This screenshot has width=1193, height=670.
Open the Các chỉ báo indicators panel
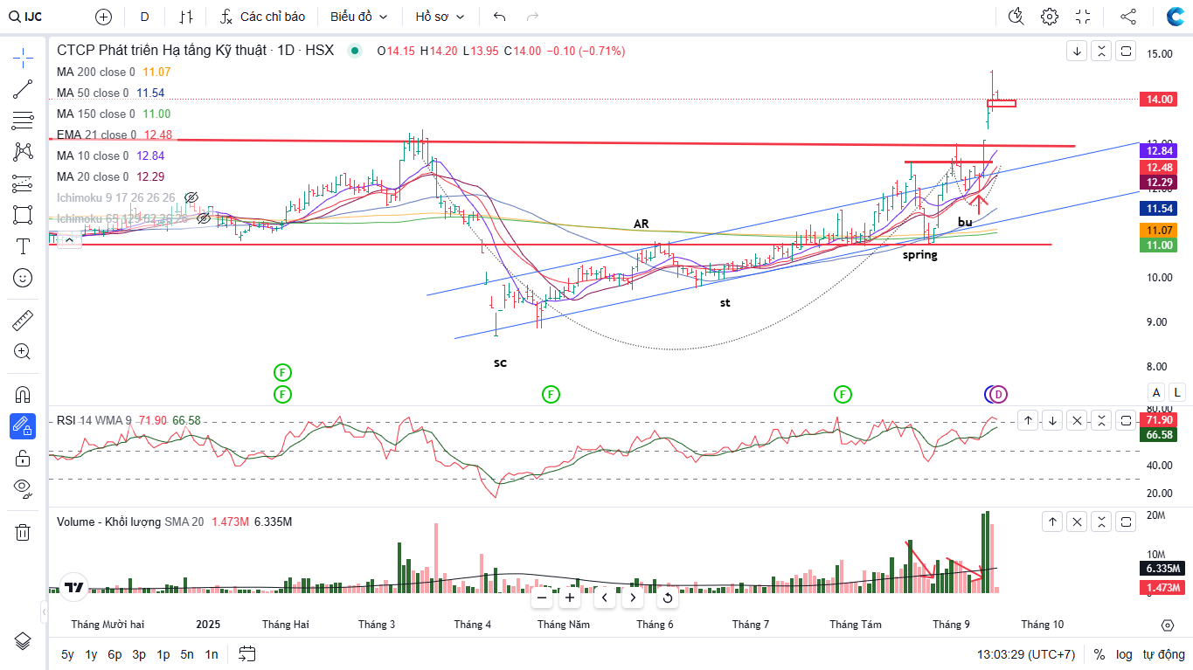262,17
